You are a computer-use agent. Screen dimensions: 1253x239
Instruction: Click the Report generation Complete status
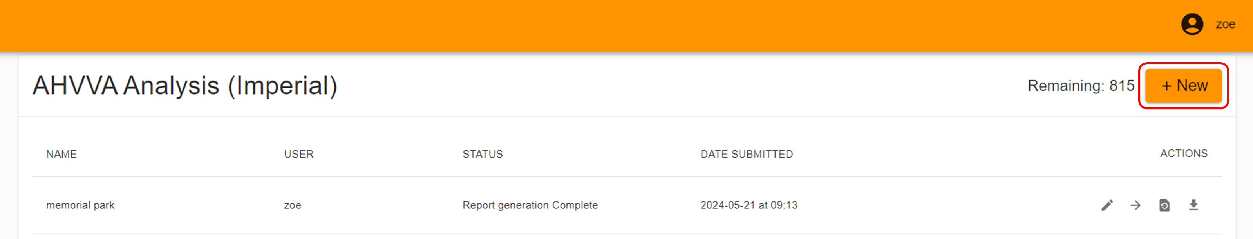pyautogui.click(x=530, y=205)
